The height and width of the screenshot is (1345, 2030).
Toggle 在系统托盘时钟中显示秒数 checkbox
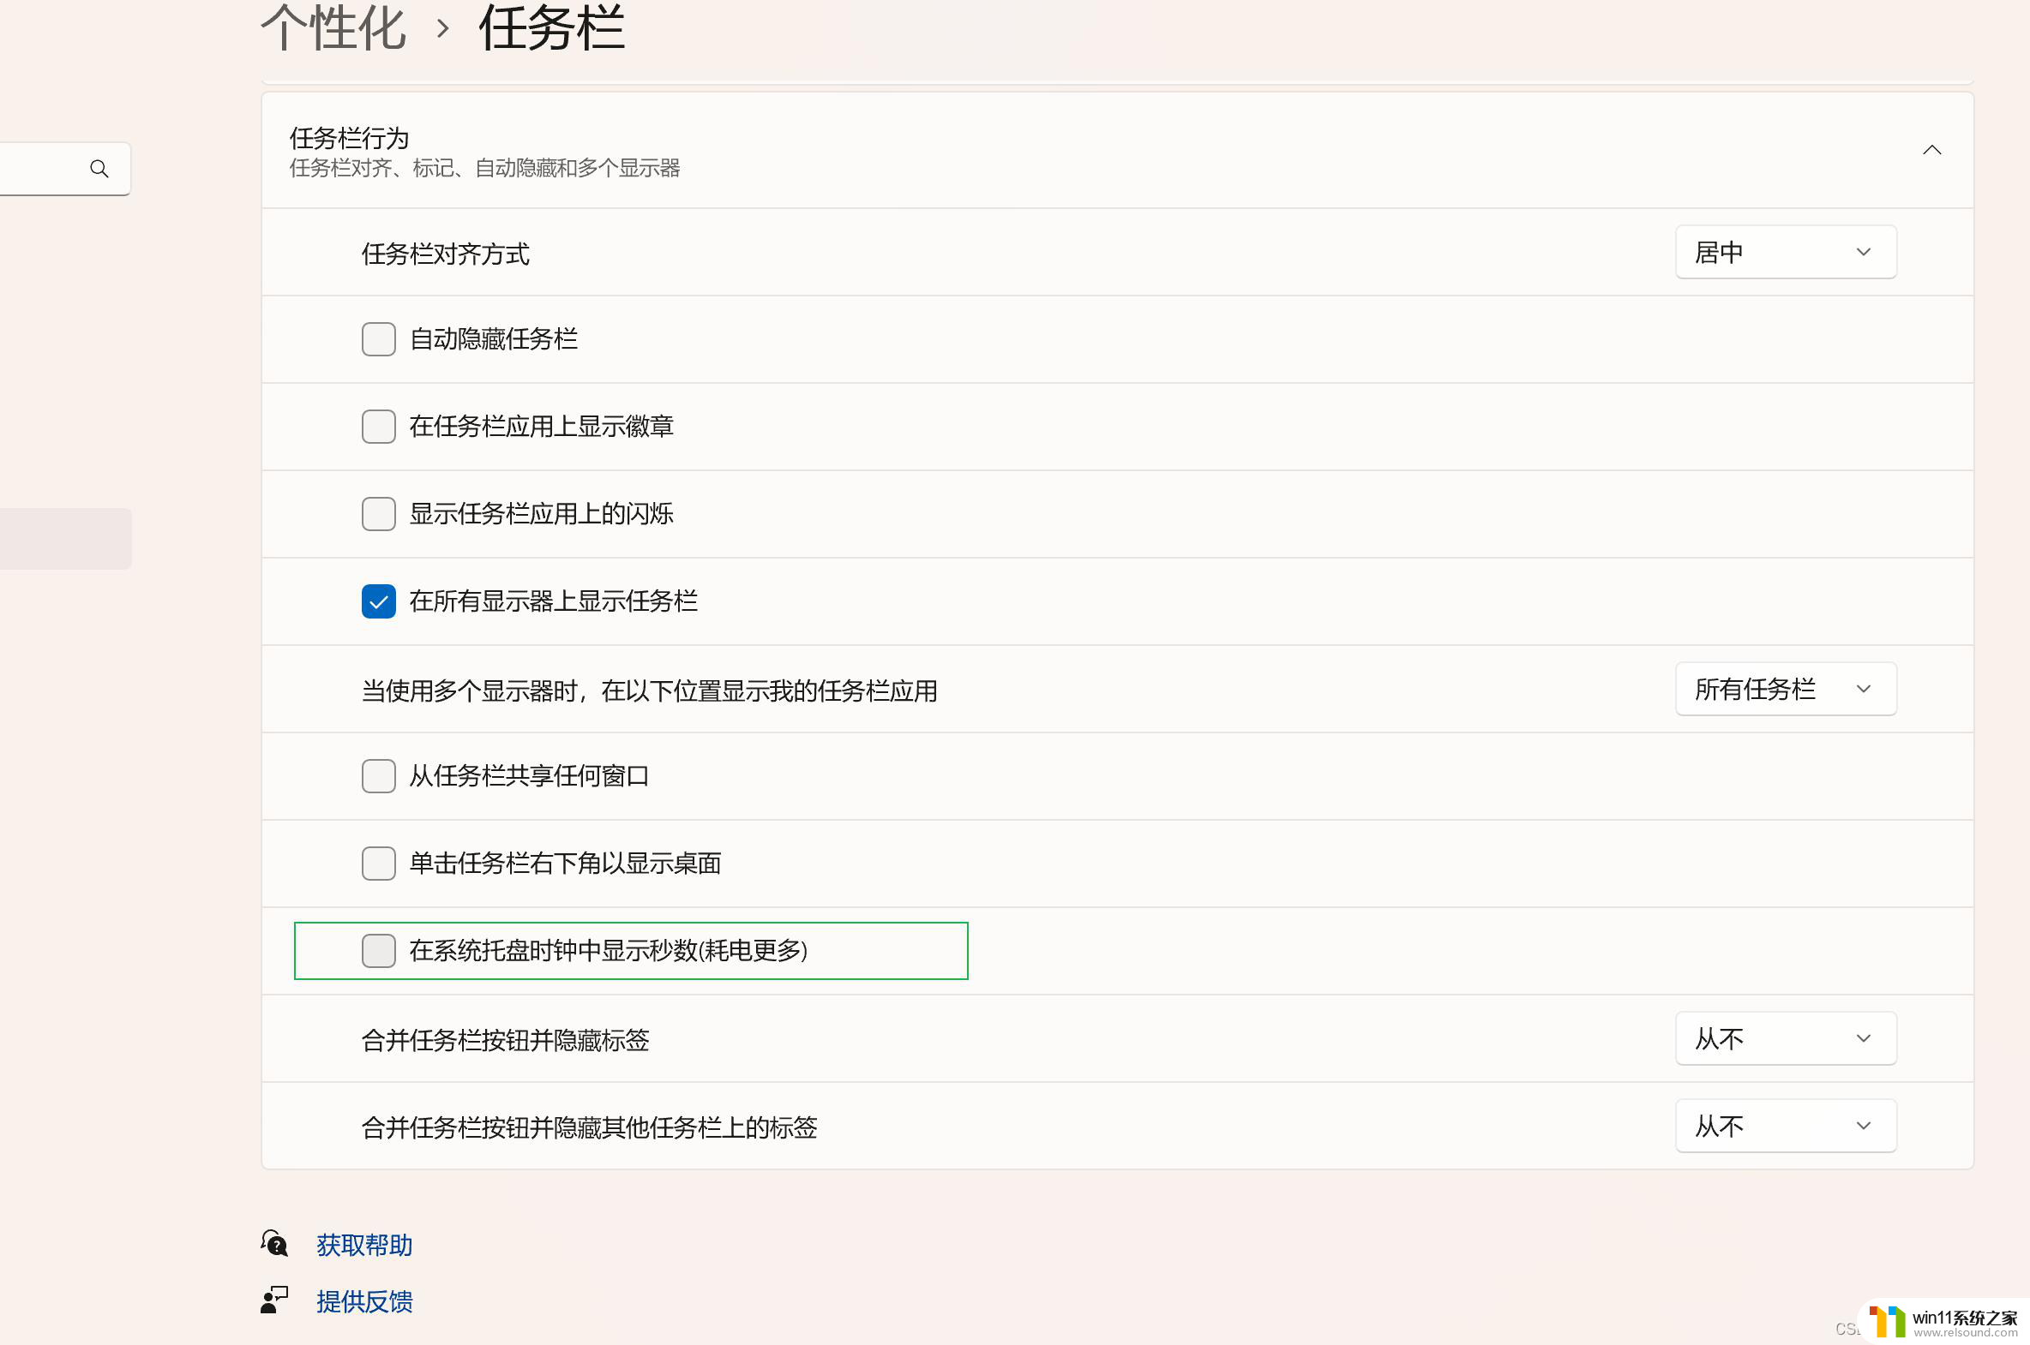379,951
